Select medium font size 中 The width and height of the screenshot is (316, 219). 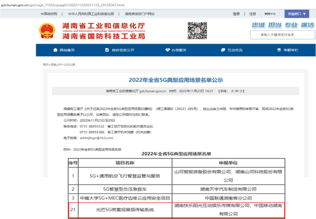click(237, 91)
